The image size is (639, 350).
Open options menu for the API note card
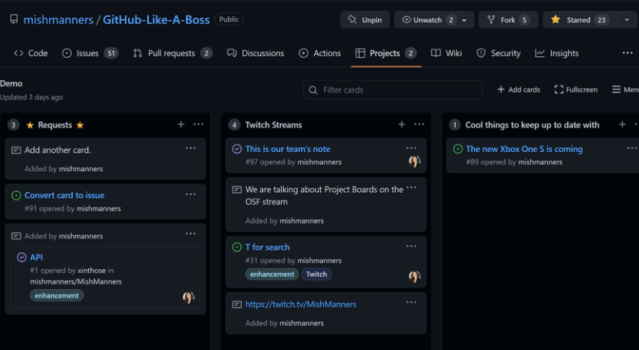[x=191, y=234]
